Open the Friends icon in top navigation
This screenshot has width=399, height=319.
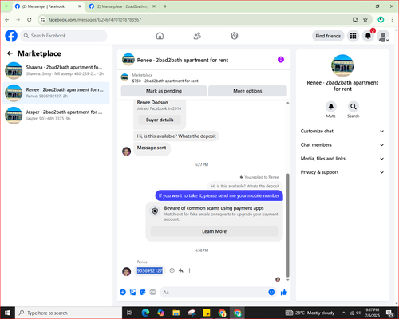pos(197,36)
